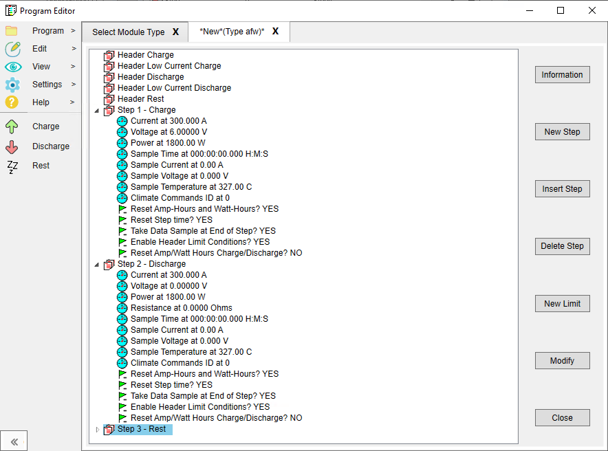Expand the Step 3 - Rest node

click(x=96, y=430)
